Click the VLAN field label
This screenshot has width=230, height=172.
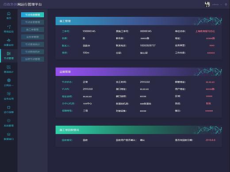(x=65, y=89)
